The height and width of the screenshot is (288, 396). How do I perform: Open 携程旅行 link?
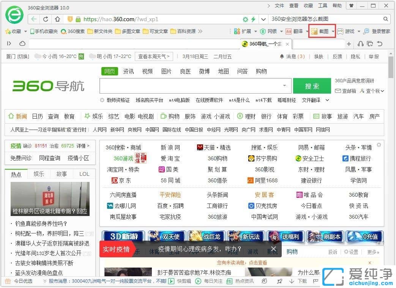click(357, 158)
